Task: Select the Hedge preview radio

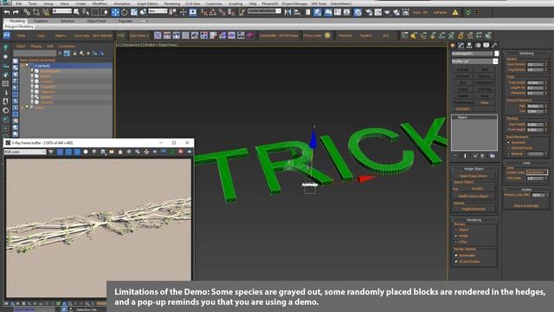Action: pos(456,236)
